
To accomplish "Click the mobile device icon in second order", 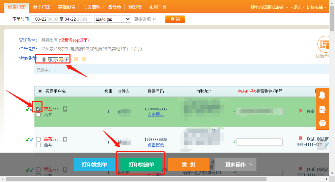I will [65, 139].
